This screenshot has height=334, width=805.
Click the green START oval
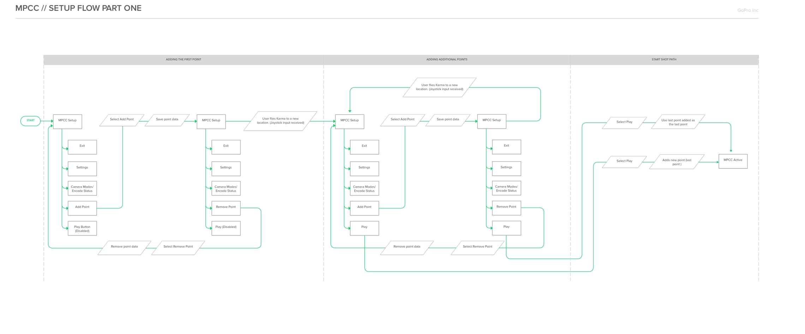(x=31, y=120)
